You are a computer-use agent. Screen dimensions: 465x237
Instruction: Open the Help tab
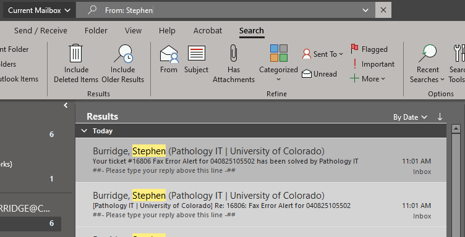pos(167,31)
